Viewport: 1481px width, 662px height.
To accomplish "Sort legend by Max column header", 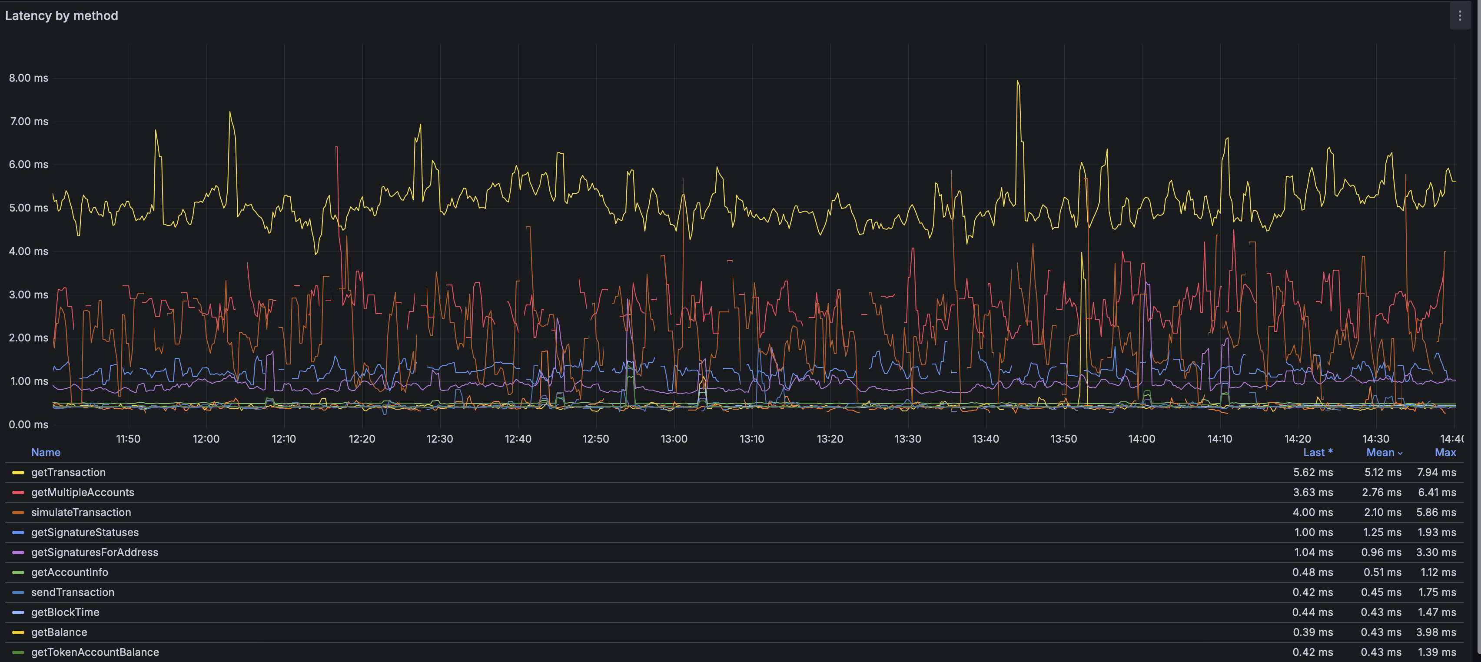I will [1445, 453].
